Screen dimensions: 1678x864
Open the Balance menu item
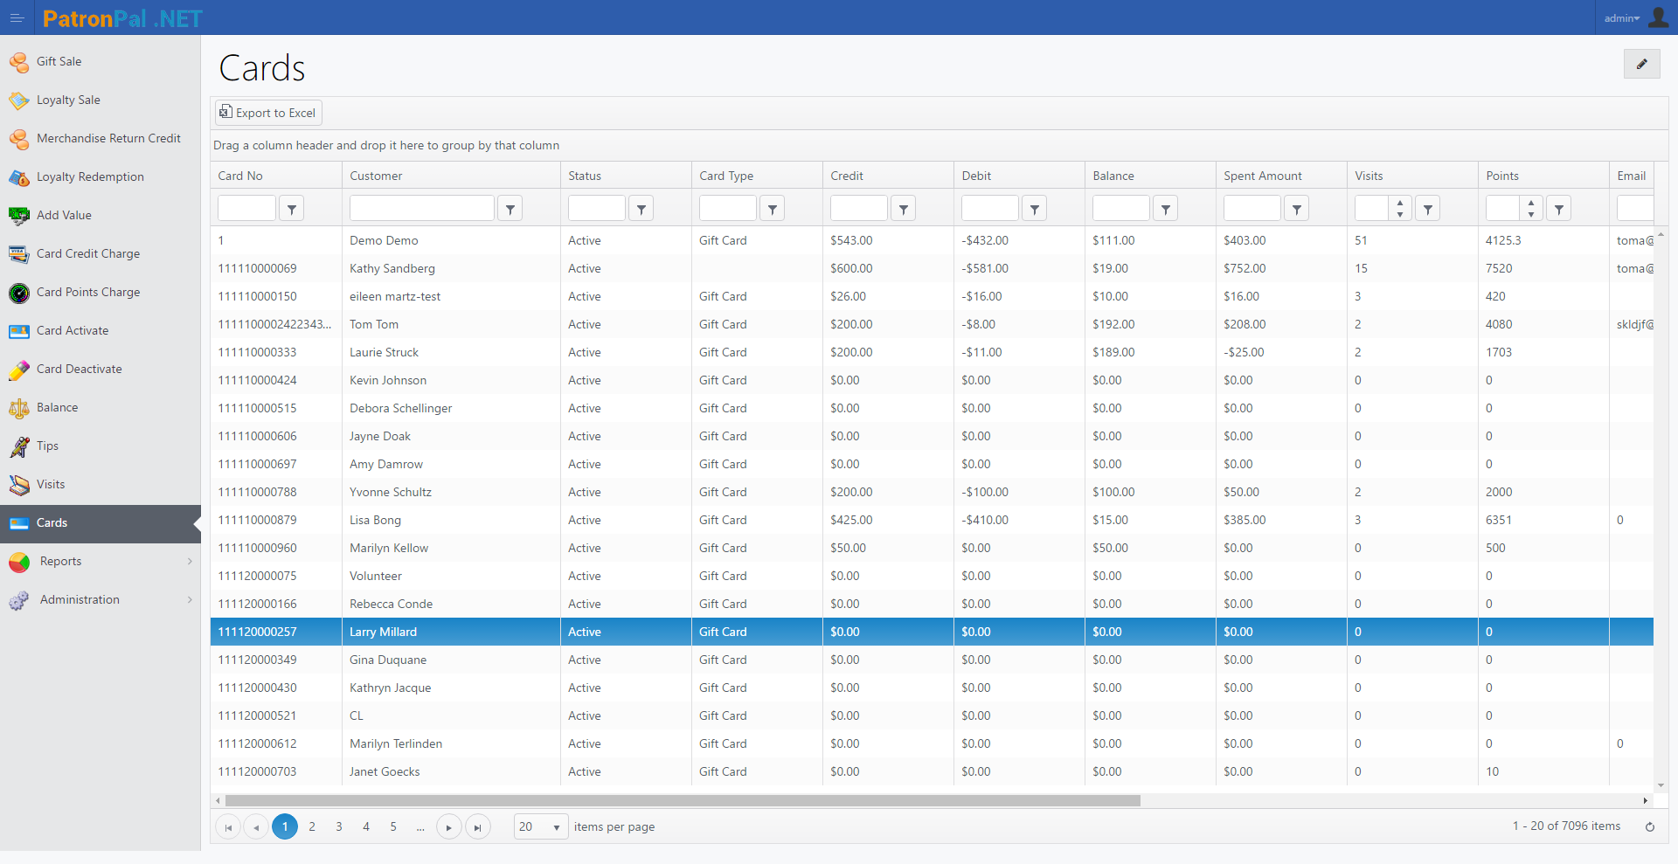[101, 408]
